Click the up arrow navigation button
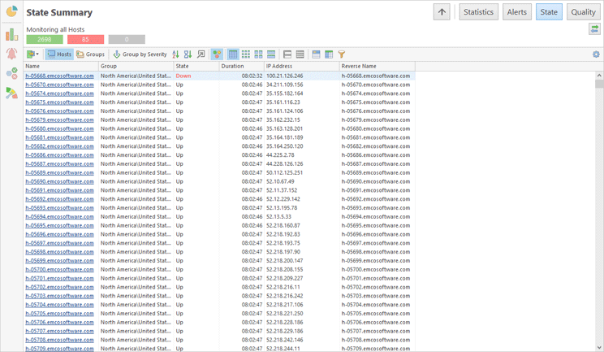Screen dimensions: 604x352 pos(442,11)
